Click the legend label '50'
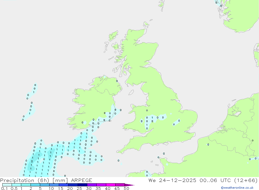Screen dimensions: 259x190 pos(126,188)
